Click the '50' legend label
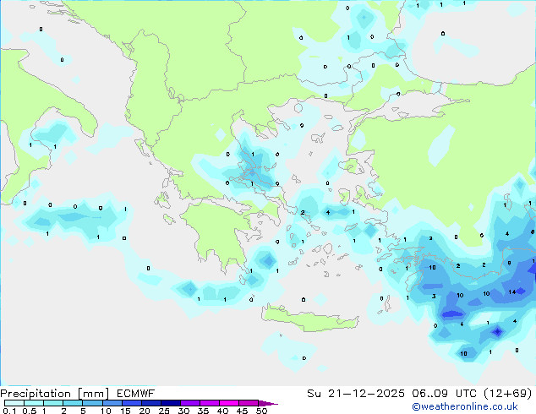Screen dimensions: 536x414 coord(261,411)
